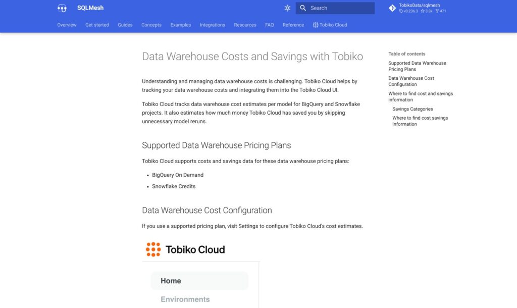Jump to Where to find cost and savings information

pos(421,96)
